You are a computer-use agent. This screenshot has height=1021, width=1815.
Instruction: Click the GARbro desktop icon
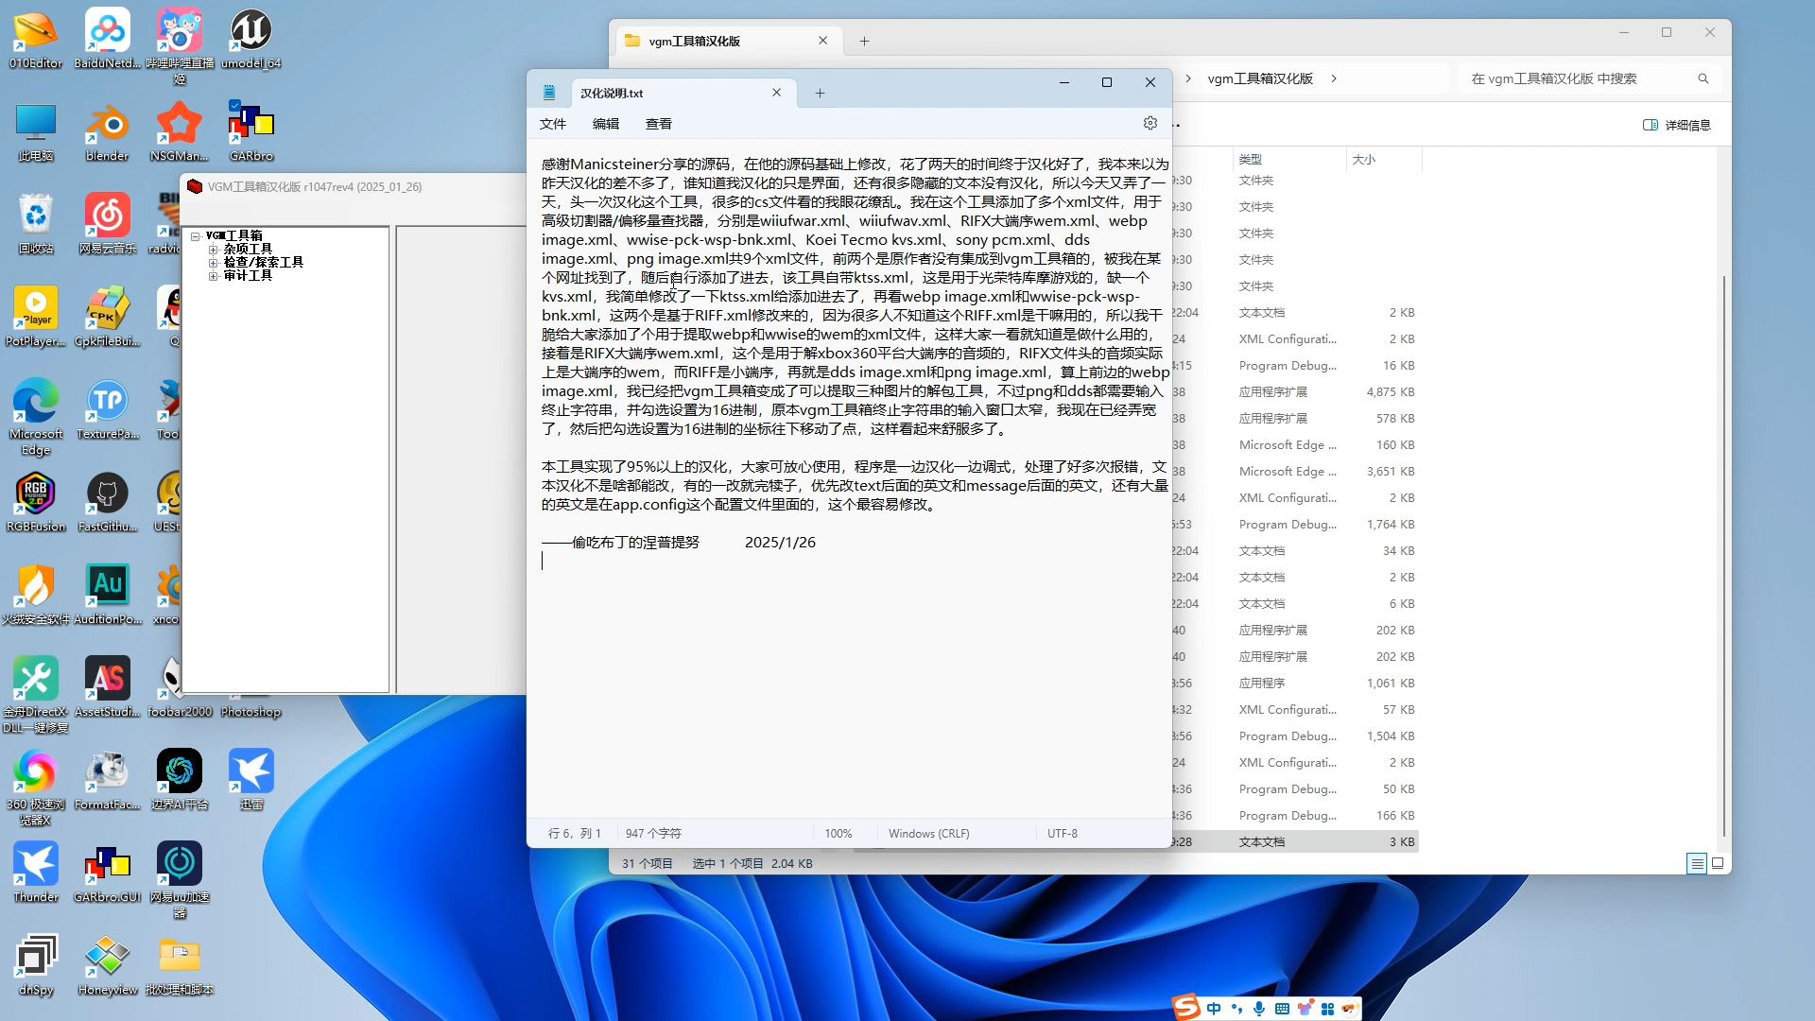(x=251, y=132)
